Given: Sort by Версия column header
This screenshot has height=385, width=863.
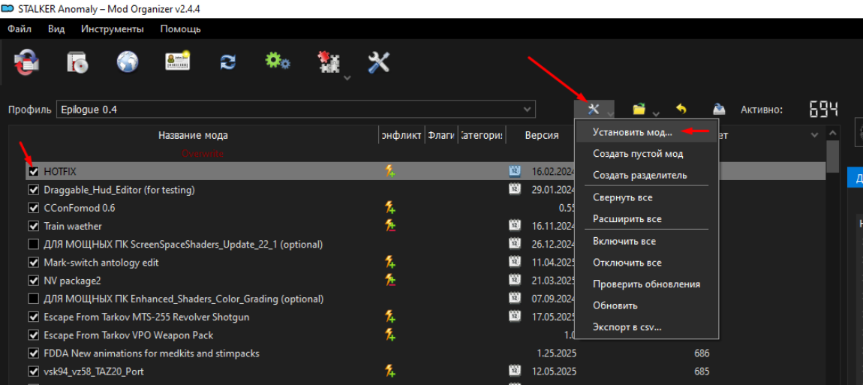Looking at the screenshot, I should (x=541, y=136).
